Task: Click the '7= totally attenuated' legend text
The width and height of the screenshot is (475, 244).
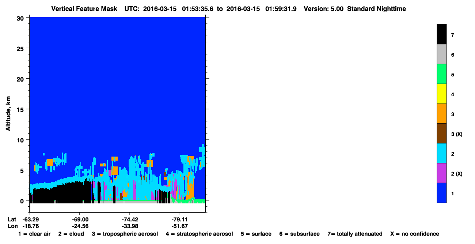Action: click(x=355, y=234)
